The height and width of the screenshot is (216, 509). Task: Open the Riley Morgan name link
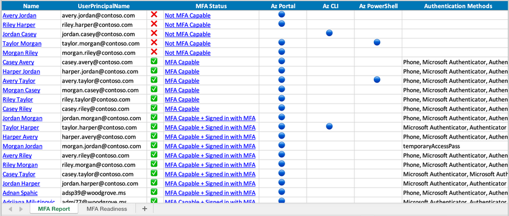[x=20, y=165]
